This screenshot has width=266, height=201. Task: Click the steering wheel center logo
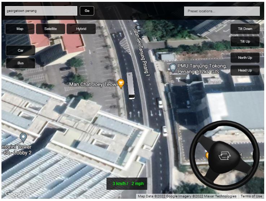pos(224,156)
